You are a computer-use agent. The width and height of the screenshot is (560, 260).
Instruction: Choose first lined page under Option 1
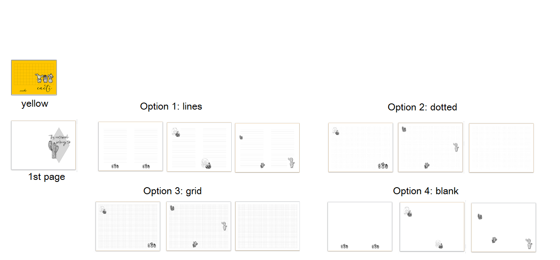coord(131,146)
